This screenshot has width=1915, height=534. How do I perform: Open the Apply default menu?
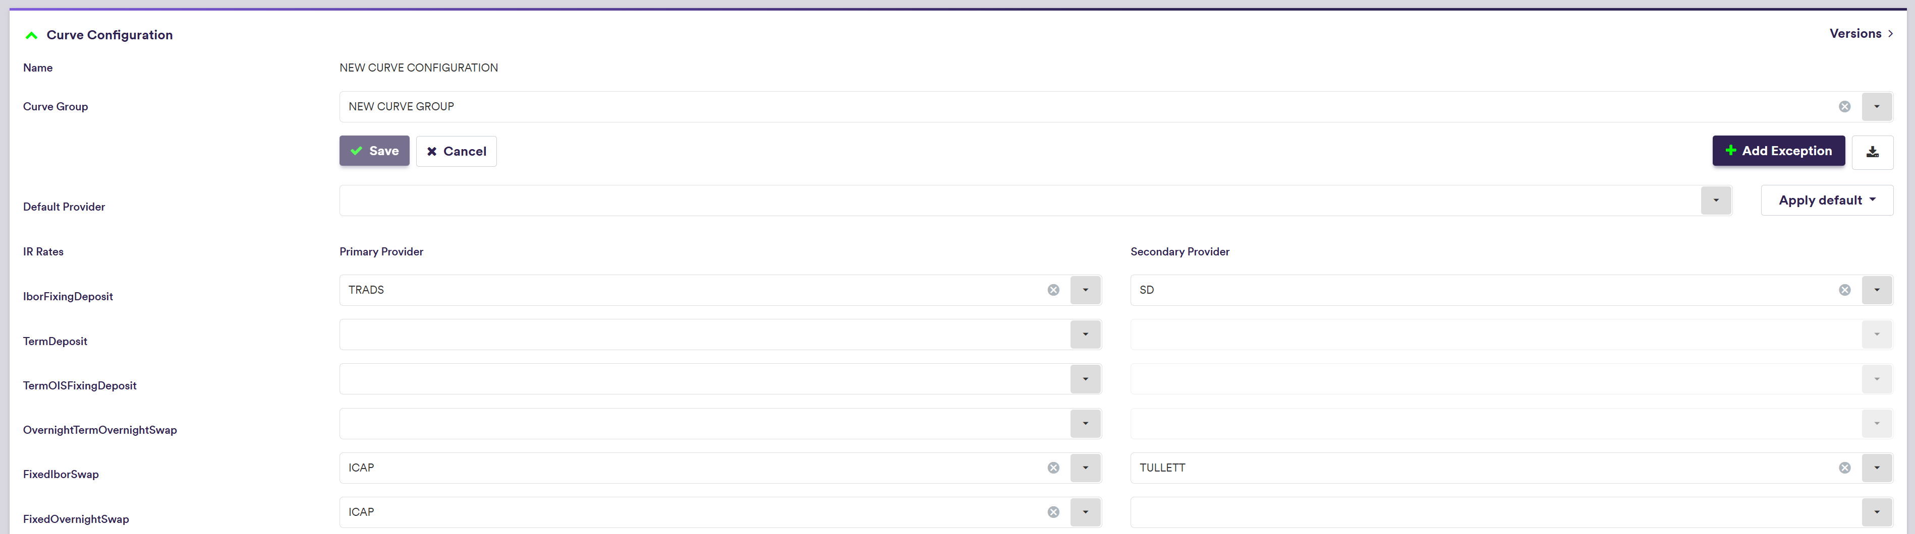[x=1827, y=201]
